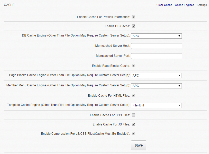
Task: Toggle Enable Cache For Profiles Information checkbox
Action: [134, 17]
